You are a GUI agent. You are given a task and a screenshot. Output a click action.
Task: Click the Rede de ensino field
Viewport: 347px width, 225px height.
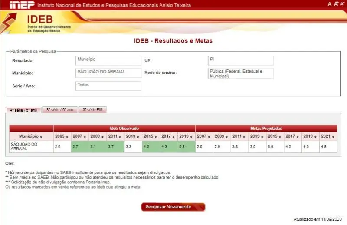(x=241, y=73)
